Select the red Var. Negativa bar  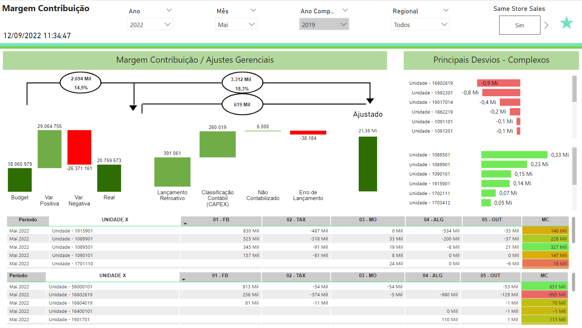click(79, 147)
